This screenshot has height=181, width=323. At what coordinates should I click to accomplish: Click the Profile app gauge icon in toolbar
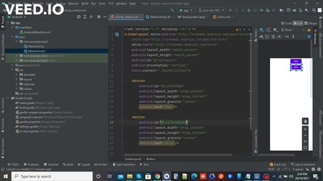click(261, 10)
